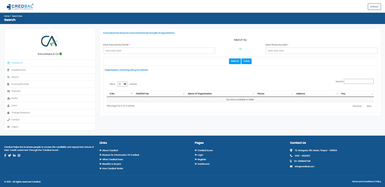Image resolution: width=385 pixels, height=187 pixels.
Task: Open What Credbal Does footer link
Action: click(113, 159)
